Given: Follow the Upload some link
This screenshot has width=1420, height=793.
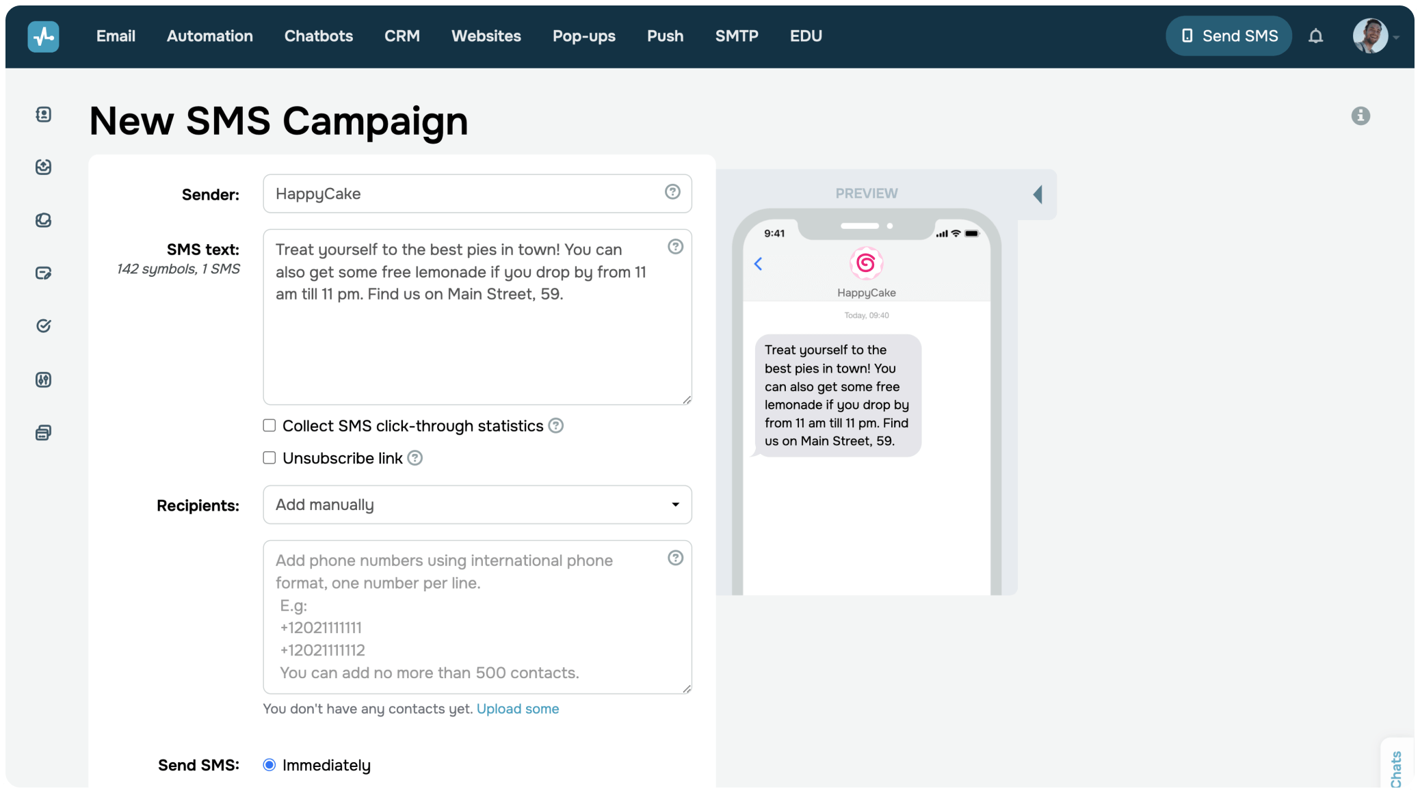Looking at the screenshot, I should [518, 709].
